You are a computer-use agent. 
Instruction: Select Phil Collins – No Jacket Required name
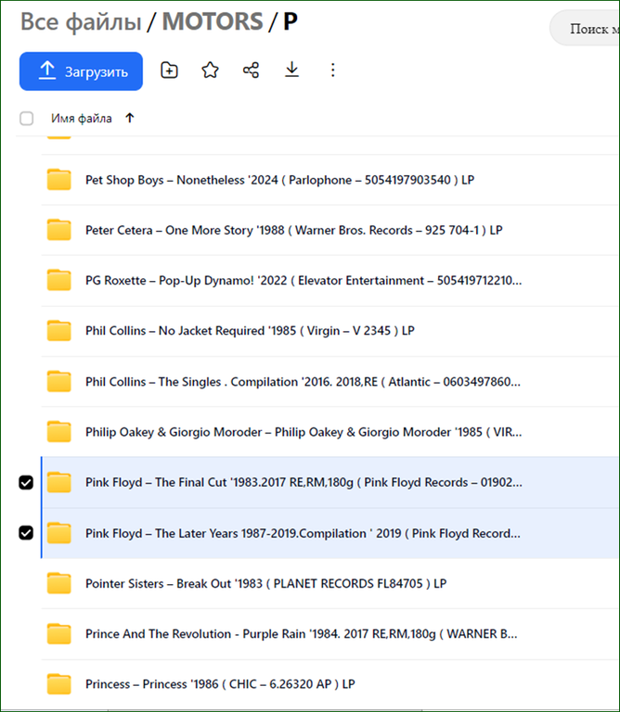click(x=250, y=331)
